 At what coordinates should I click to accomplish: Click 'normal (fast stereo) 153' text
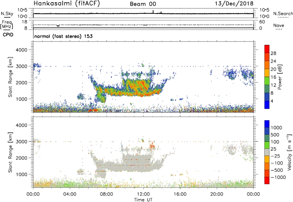point(63,36)
